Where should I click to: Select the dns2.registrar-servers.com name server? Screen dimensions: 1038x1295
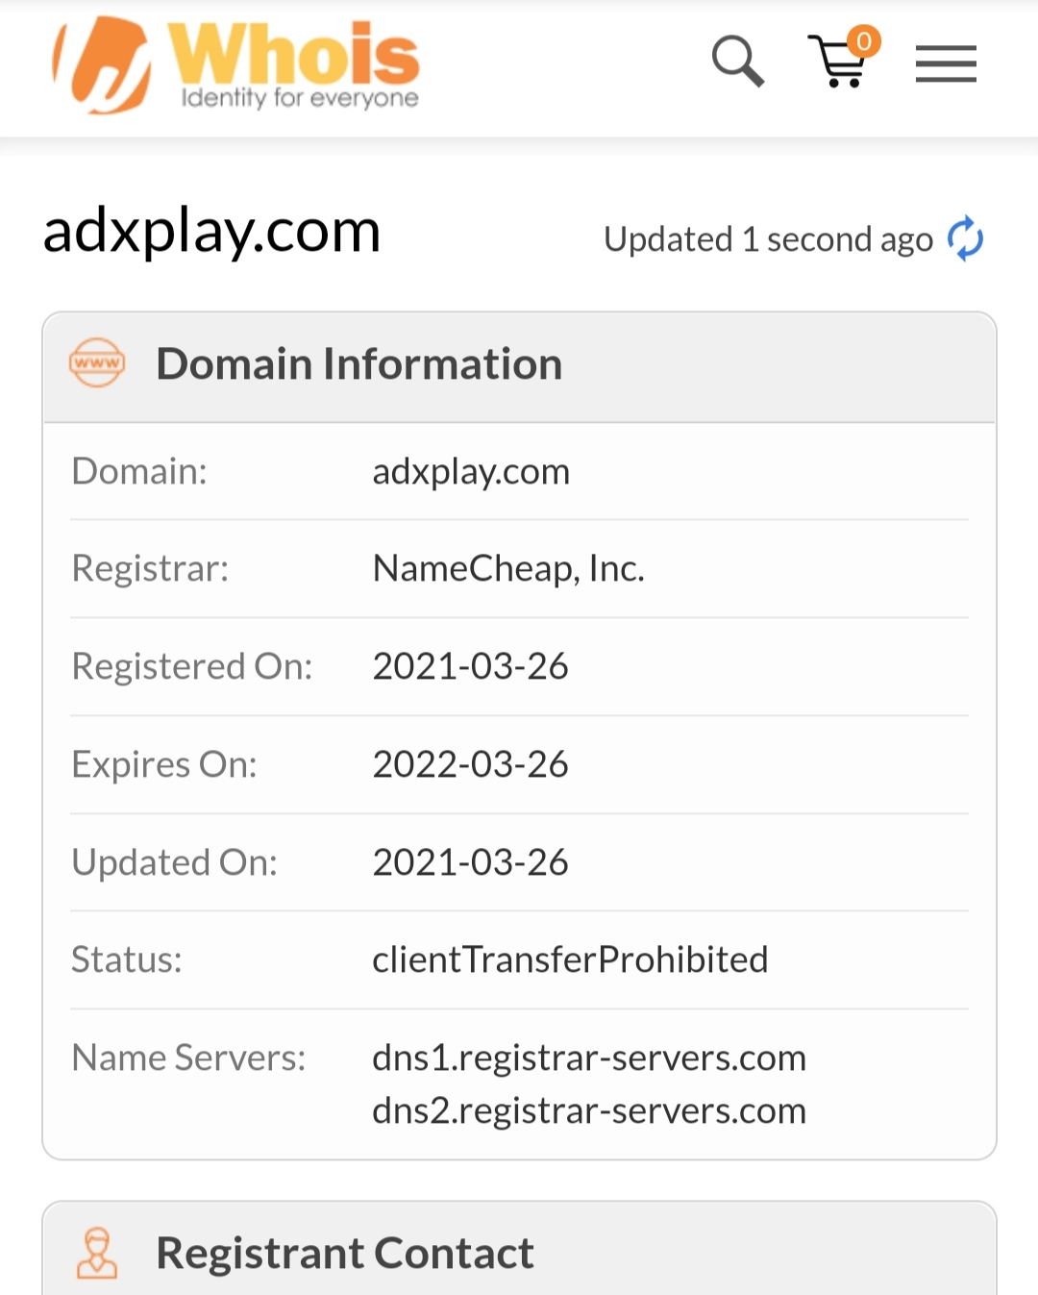pos(589,1110)
